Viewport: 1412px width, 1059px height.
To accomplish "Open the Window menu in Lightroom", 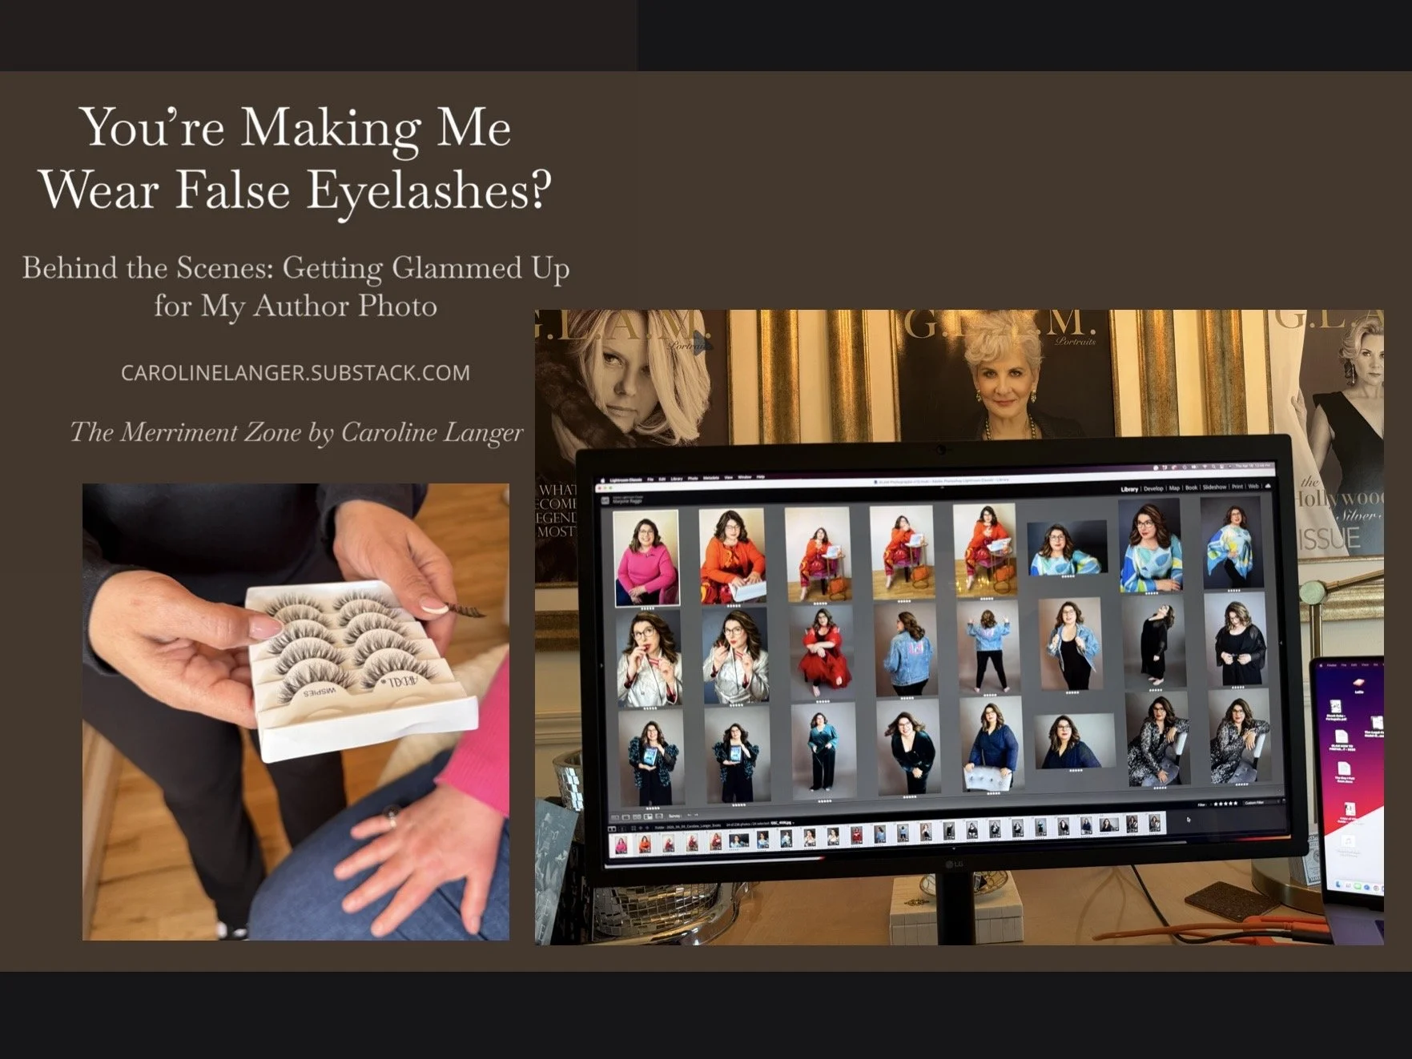I will tap(745, 477).
